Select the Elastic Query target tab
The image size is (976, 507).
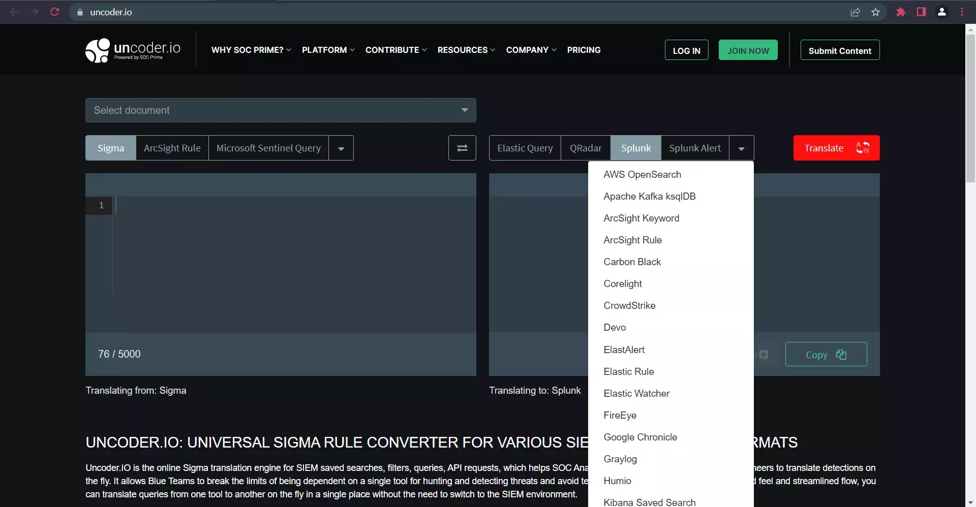[x=525, y=148]
